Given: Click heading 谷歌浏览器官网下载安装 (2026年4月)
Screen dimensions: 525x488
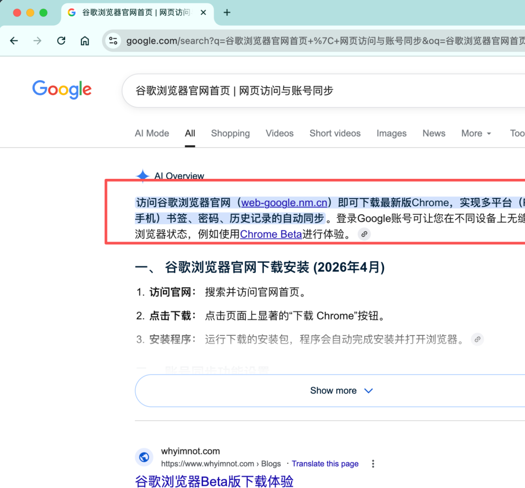Looking at the screenshot, I should pyautogui.click(x=260, y=267).
